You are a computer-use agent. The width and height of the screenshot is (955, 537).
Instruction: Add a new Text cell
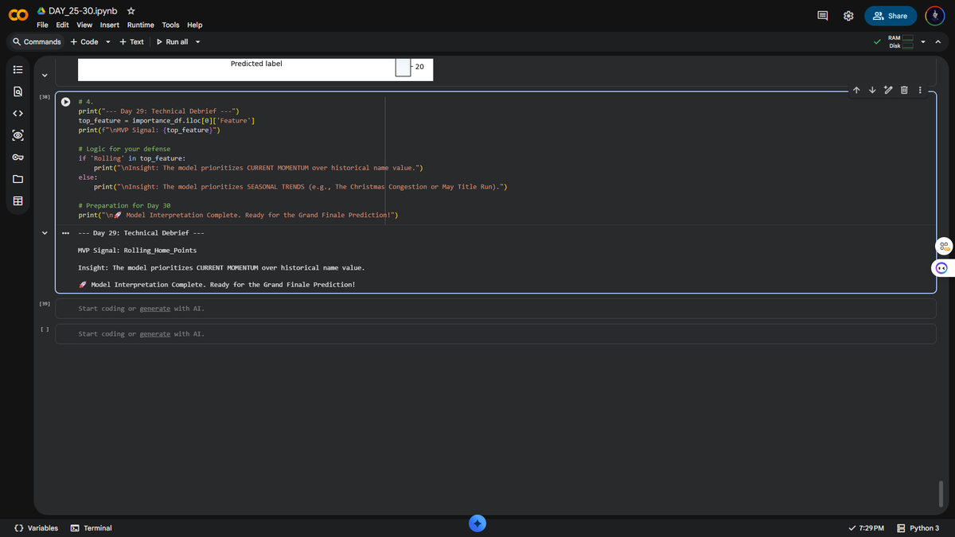point(131,41)
